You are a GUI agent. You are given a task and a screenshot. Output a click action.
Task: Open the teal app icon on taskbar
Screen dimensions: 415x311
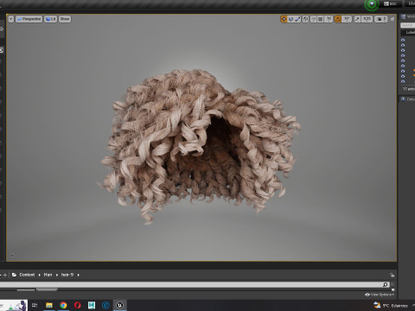92,305
